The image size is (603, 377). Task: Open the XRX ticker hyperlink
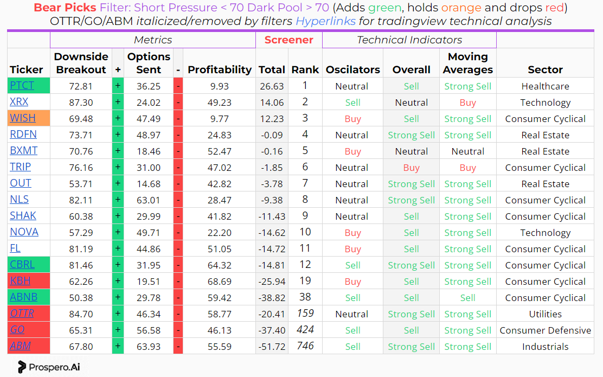click(x=19, y=101)
